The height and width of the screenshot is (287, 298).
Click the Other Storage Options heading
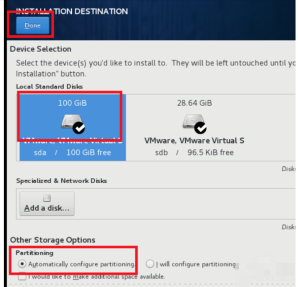(x=53, y=240)
